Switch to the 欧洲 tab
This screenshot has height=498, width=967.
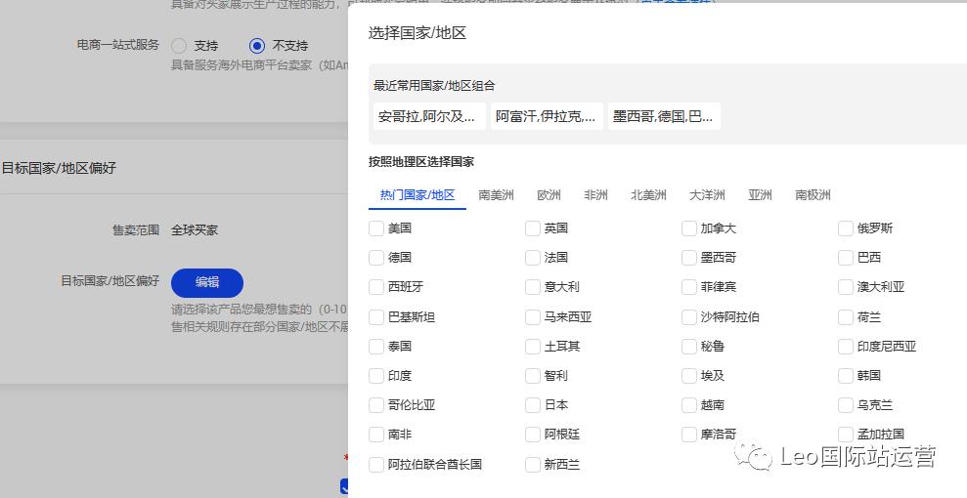(549, 195)
